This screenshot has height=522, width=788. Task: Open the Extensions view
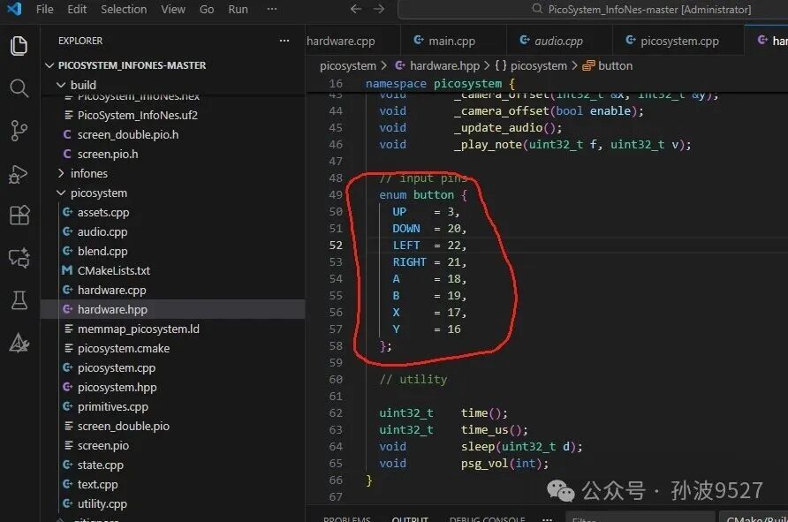tap(19, 216)
